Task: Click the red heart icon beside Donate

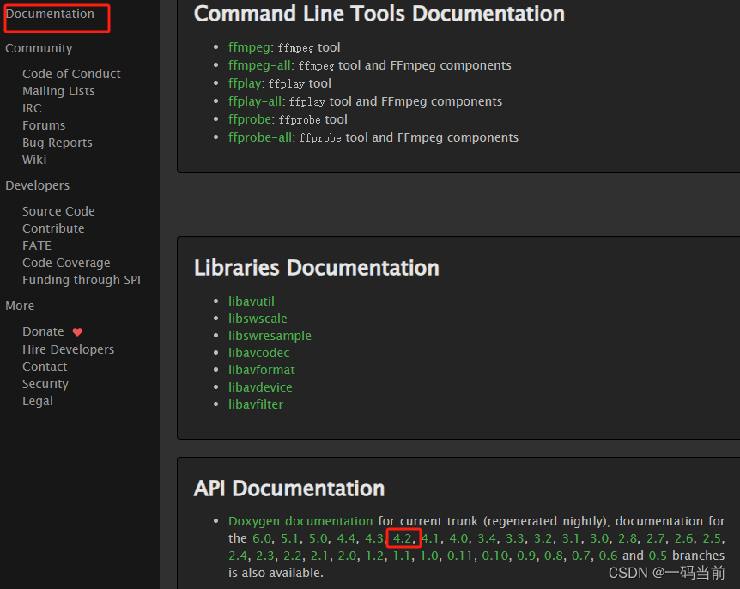Action: coord(77,331)
